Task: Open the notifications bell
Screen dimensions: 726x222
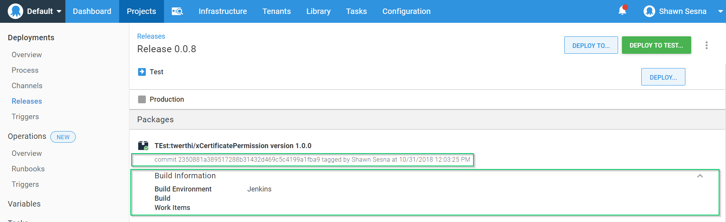Action: point(622,10)
